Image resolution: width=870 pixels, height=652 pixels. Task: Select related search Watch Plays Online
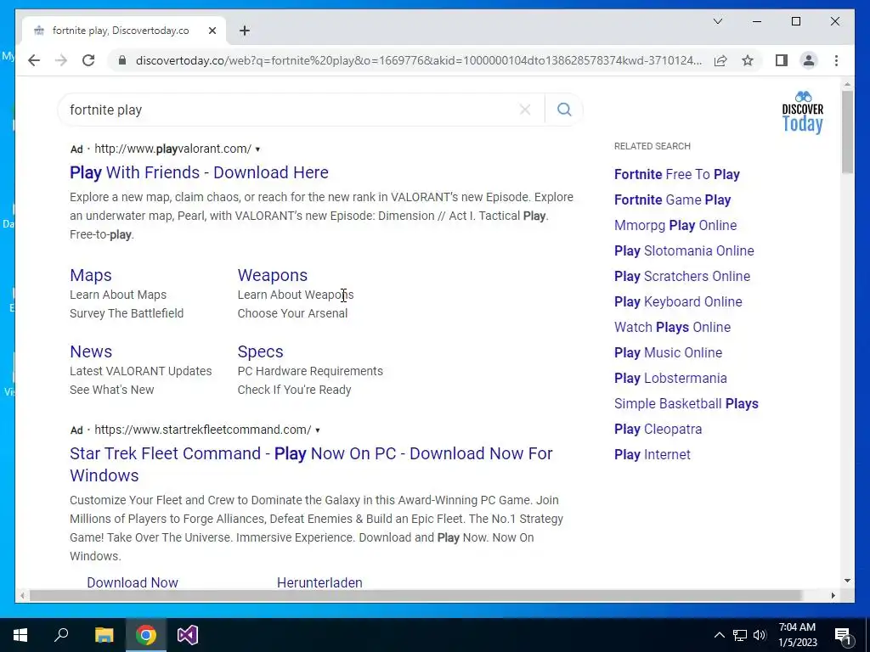(x=673, y=327)
